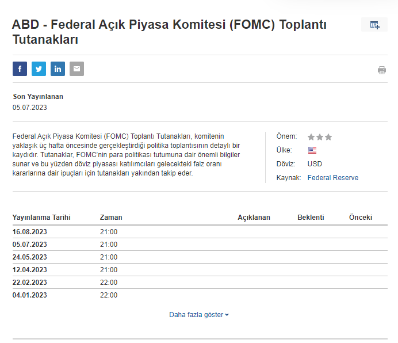Click the US flag icon
Screen dimensions: 398x343
click(x=312, y=151)
